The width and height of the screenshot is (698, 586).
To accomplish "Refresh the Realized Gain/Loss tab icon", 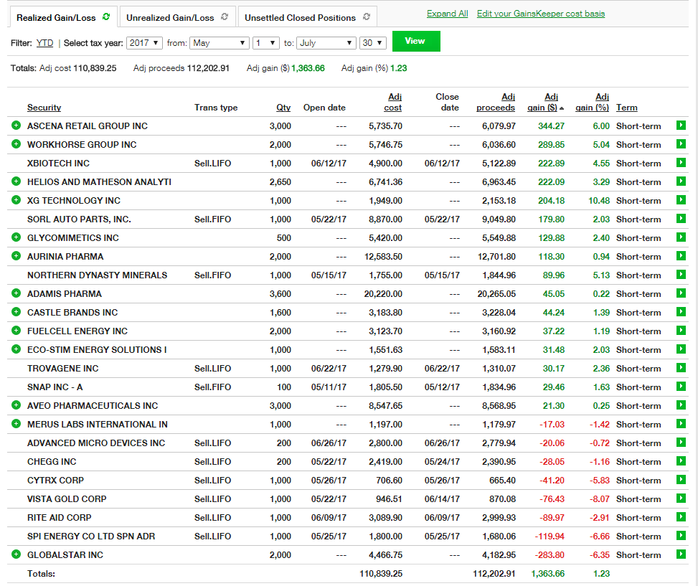I will coord(106,16).
